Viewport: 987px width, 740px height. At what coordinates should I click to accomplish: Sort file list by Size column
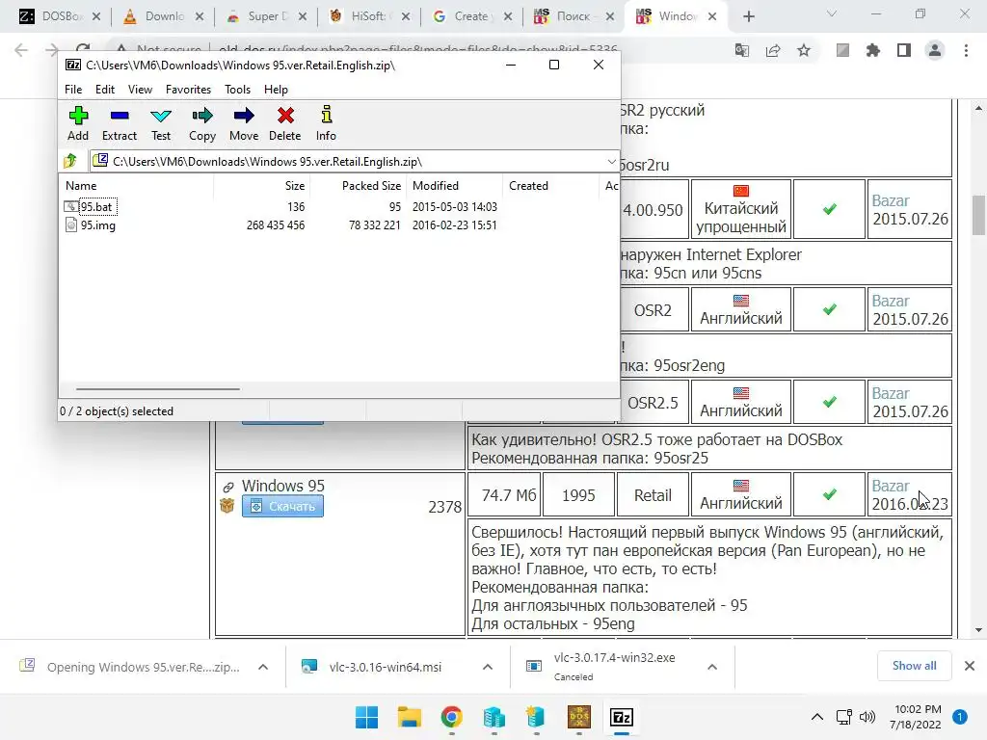click(x=262, y=186)
